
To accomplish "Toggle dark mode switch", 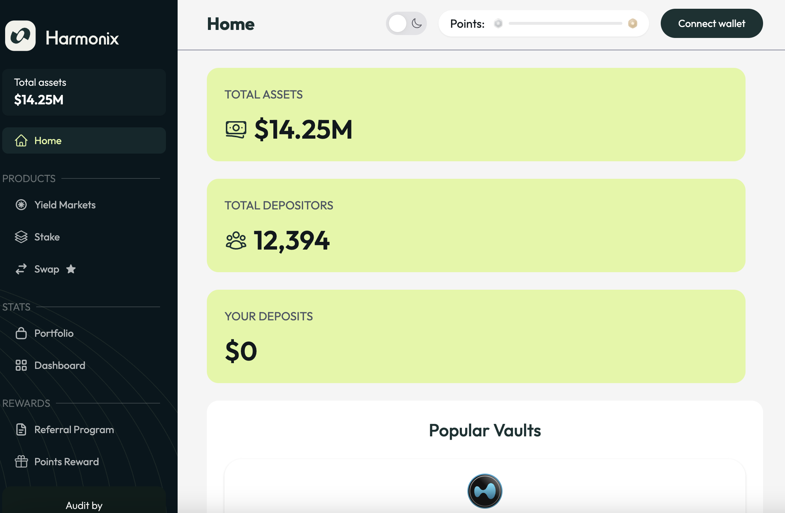I will click(x=406, y=24).
